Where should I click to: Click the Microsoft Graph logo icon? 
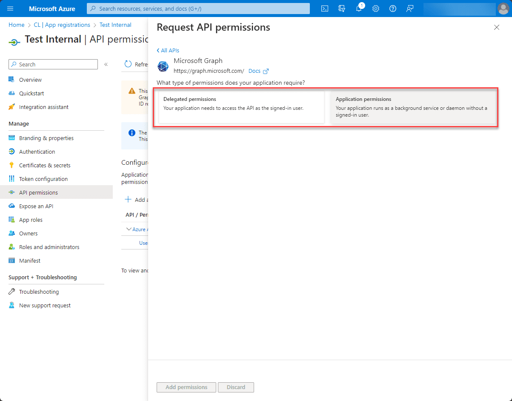(x=163, y=66)
